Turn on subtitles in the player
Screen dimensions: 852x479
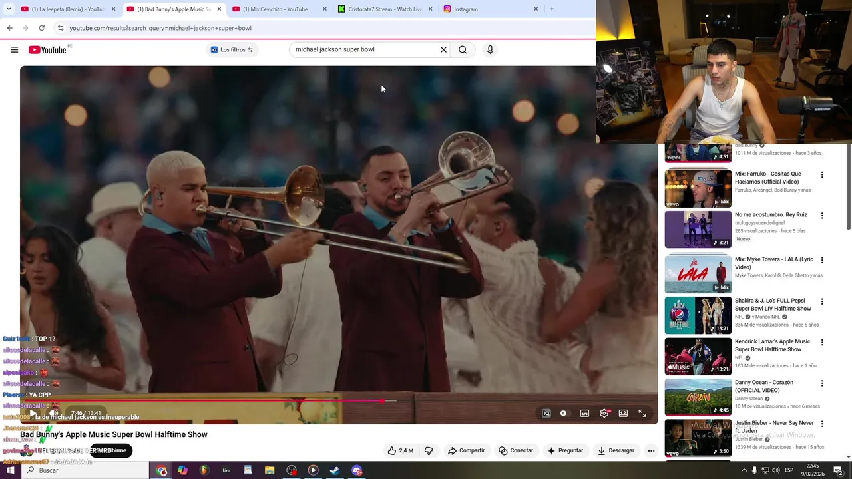[584, 413]
